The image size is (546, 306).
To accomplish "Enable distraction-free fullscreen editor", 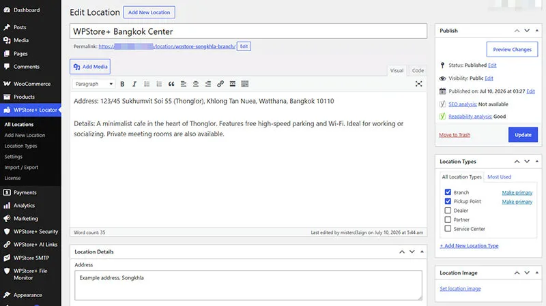I will click(418, 84).
